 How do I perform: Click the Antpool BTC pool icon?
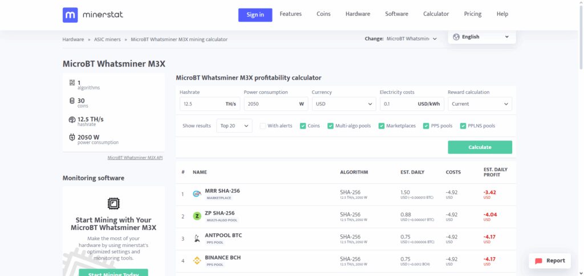[197, 238]
